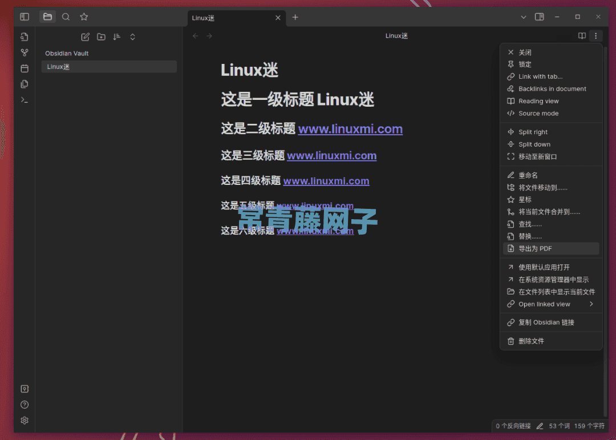Expand the Open linked view submenu
616x440 pixels.
pyautogui.click(x=551, y=304)
